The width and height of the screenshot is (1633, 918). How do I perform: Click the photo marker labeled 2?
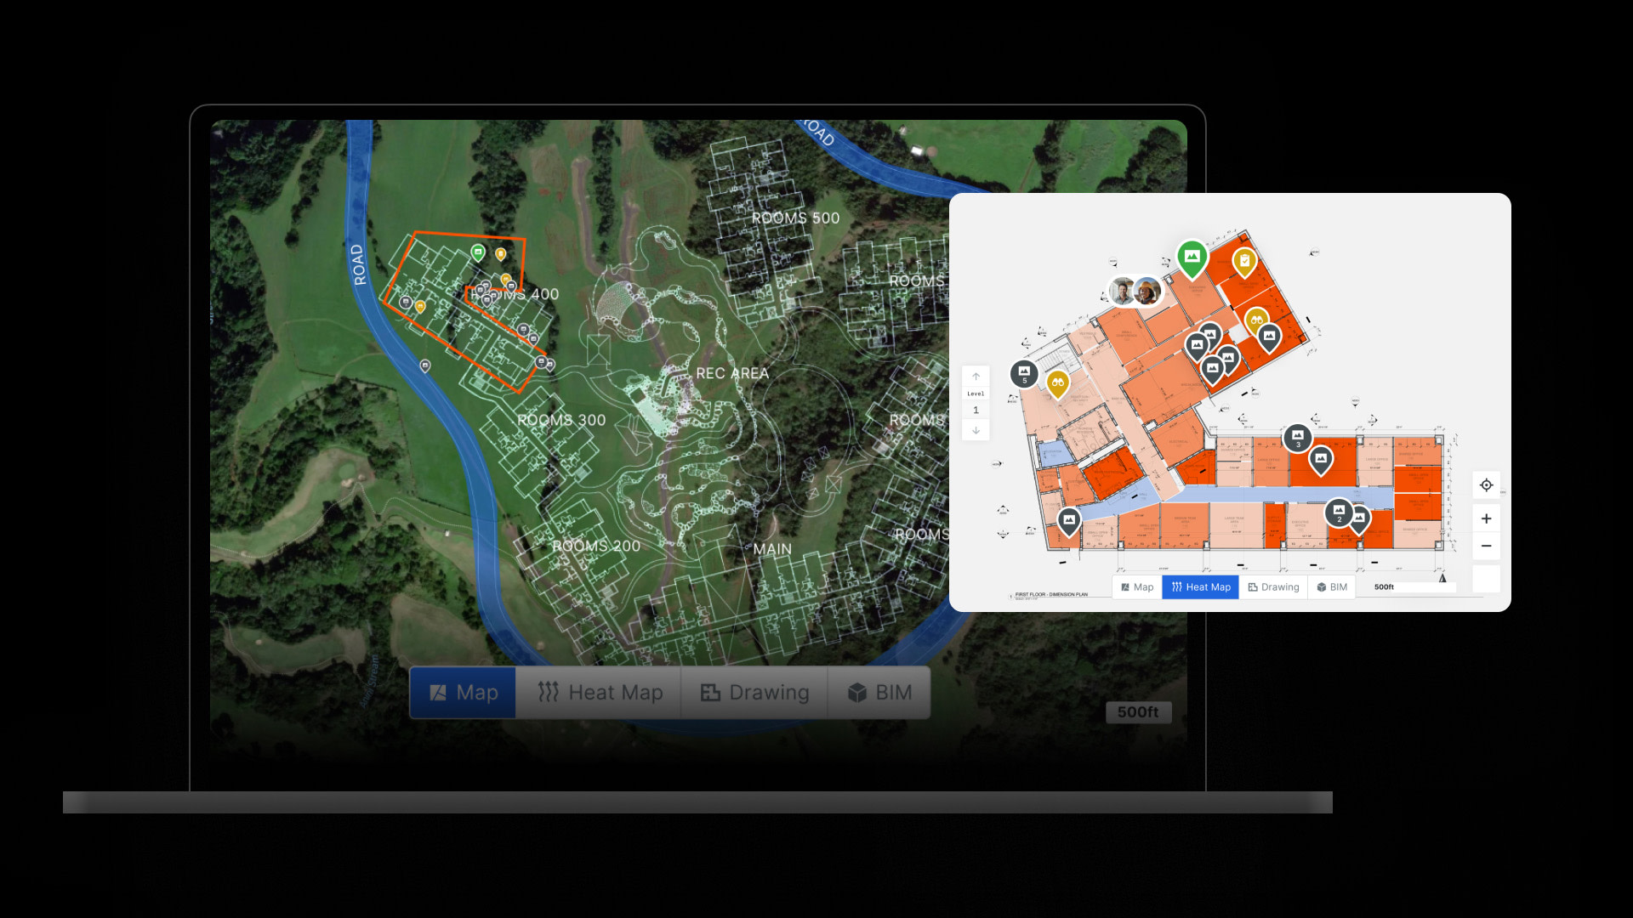pyautogui.click(x=1339, y=511)
